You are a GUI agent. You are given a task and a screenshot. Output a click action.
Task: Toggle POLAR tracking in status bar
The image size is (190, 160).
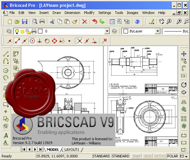click(x=173, y=156)
